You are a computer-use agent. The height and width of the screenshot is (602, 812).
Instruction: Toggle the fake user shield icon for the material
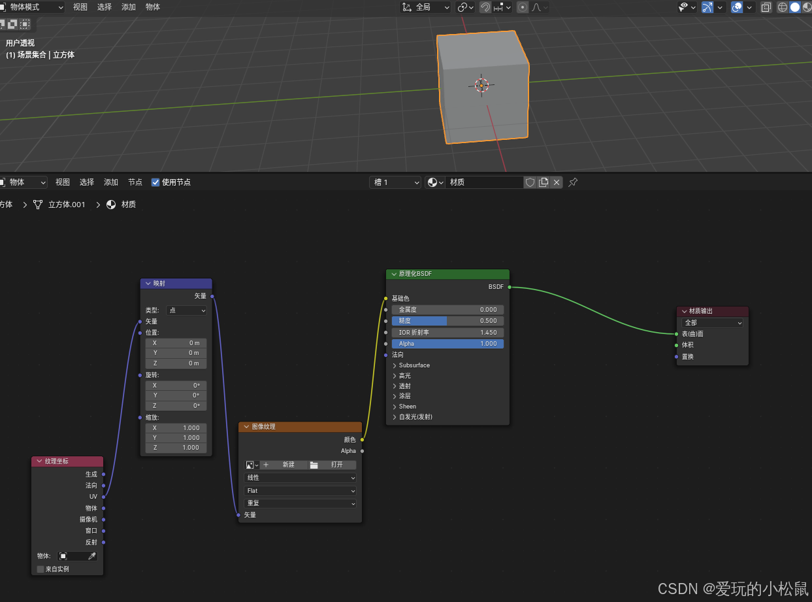[530, 182]
